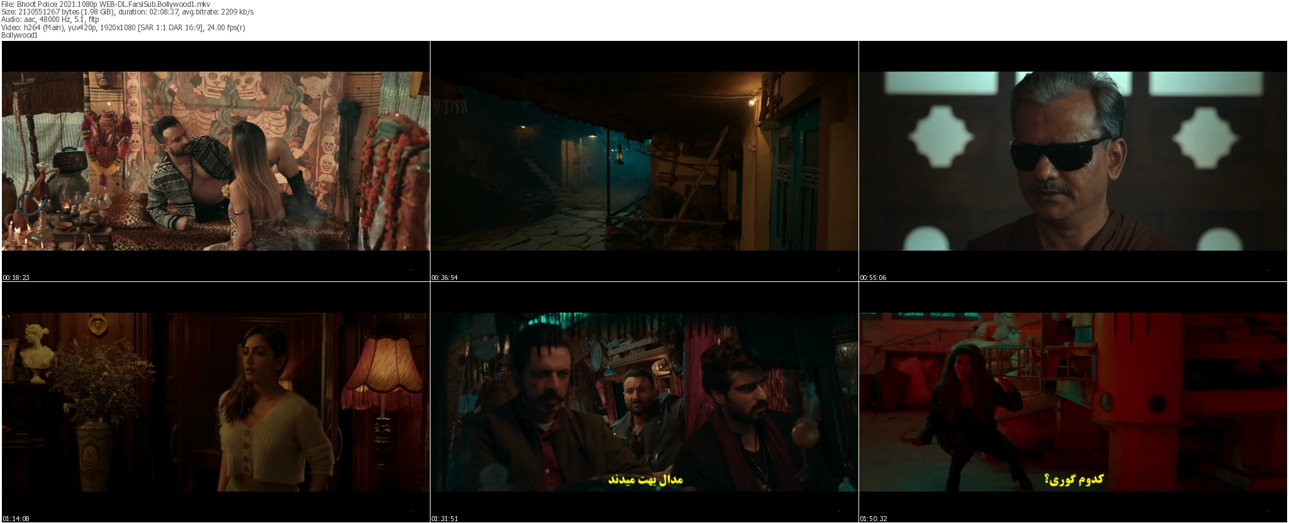Click the yellow Persian subtitle in red scene
This screenshot has width=1289, height=523.
click(x=1073, y=480)
